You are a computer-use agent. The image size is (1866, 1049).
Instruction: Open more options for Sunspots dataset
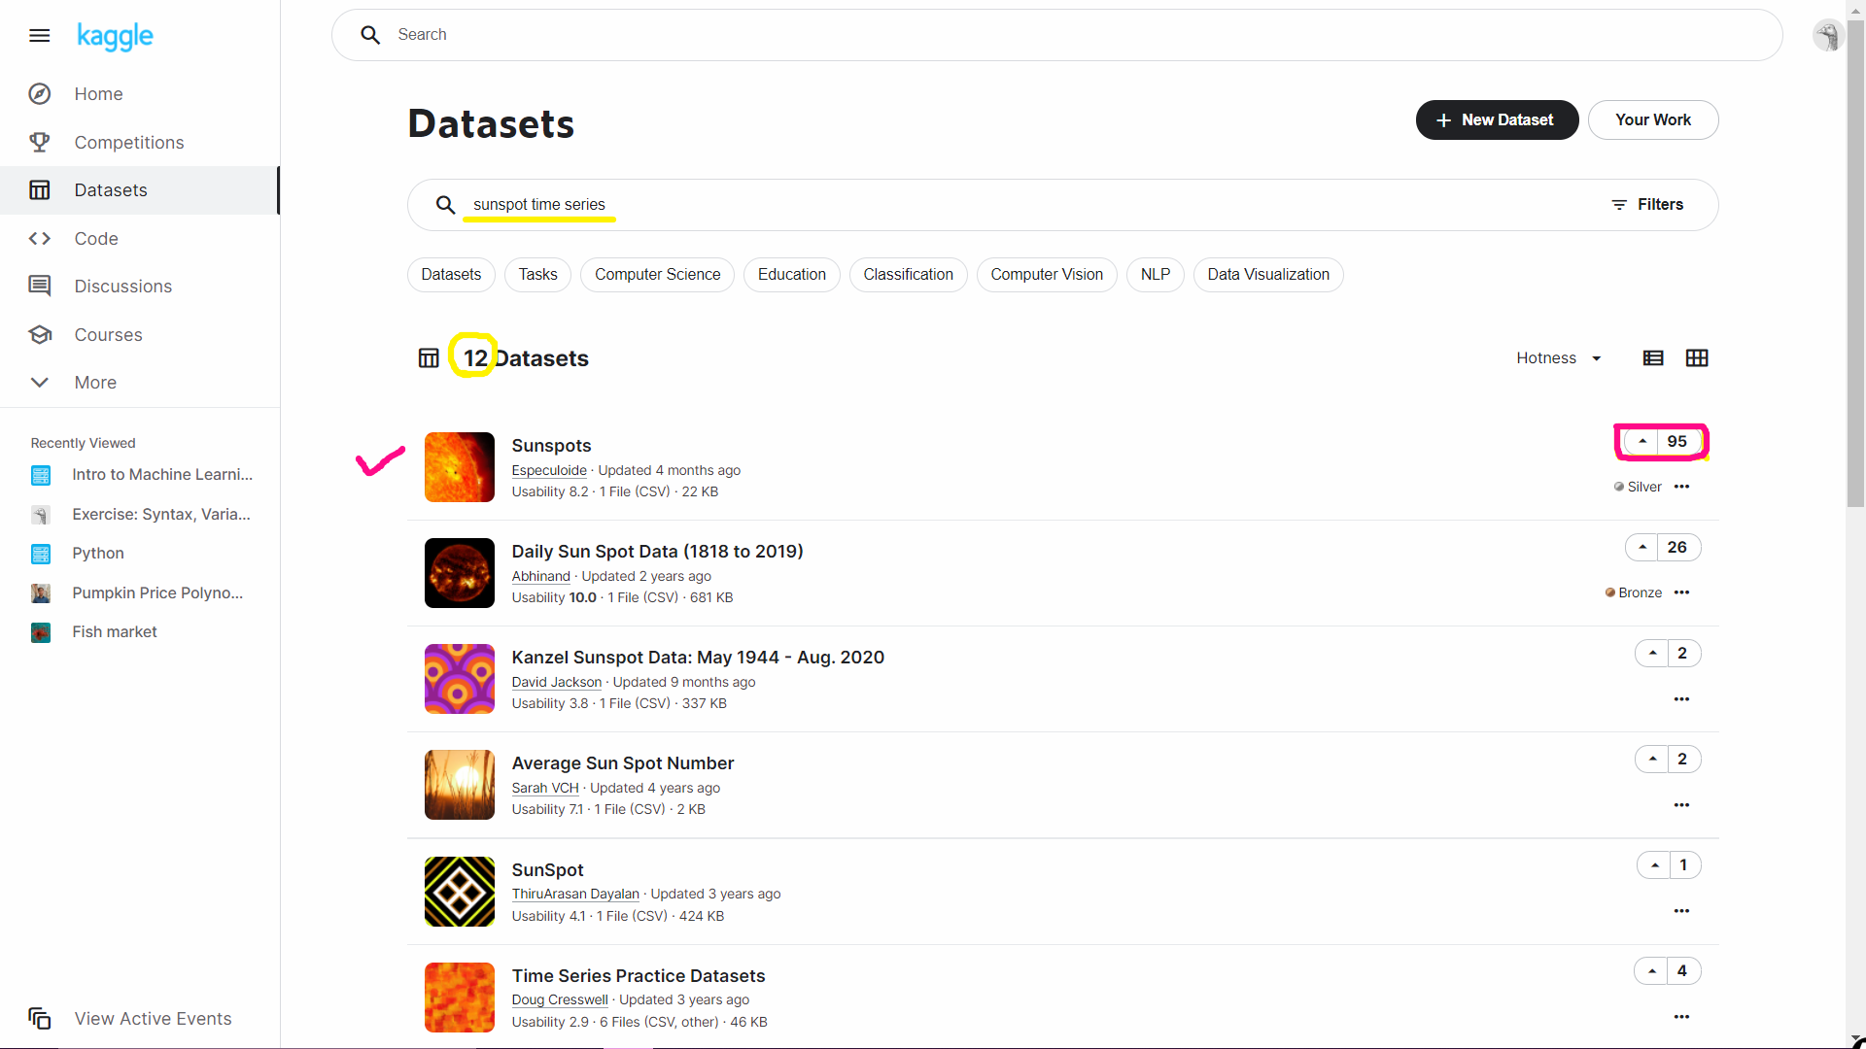(1682, 487)
